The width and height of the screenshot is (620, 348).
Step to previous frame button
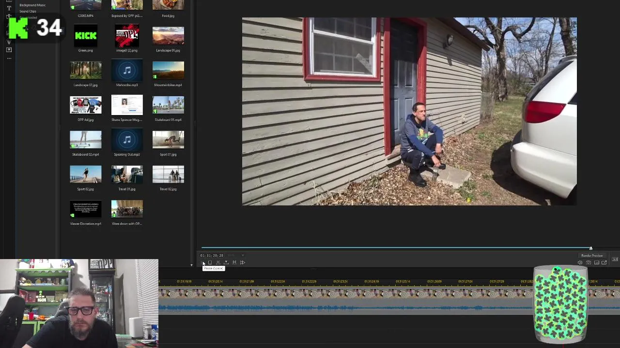[218, 262]
